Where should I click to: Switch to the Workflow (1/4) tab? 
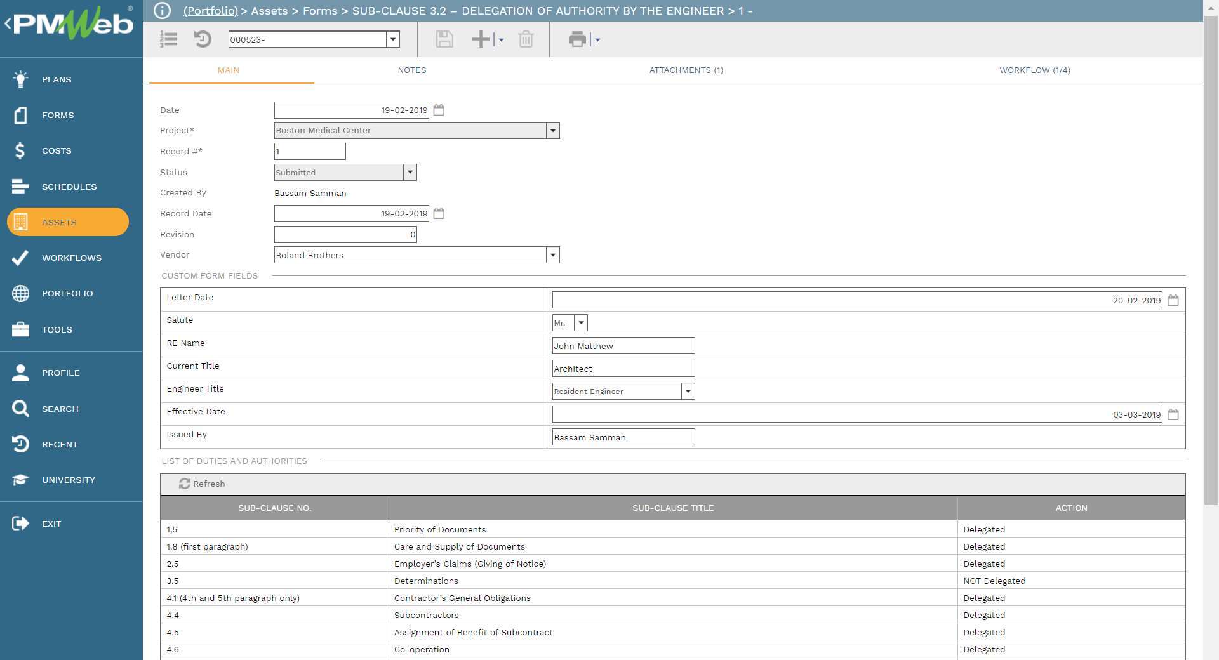pos(1035,70)
